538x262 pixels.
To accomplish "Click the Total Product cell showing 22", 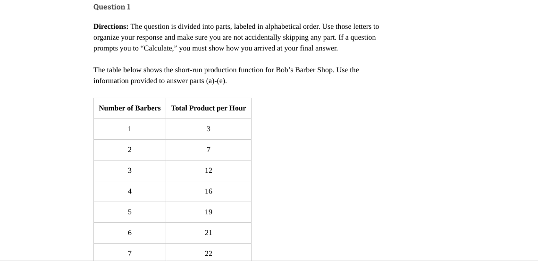I will [208, 253].
